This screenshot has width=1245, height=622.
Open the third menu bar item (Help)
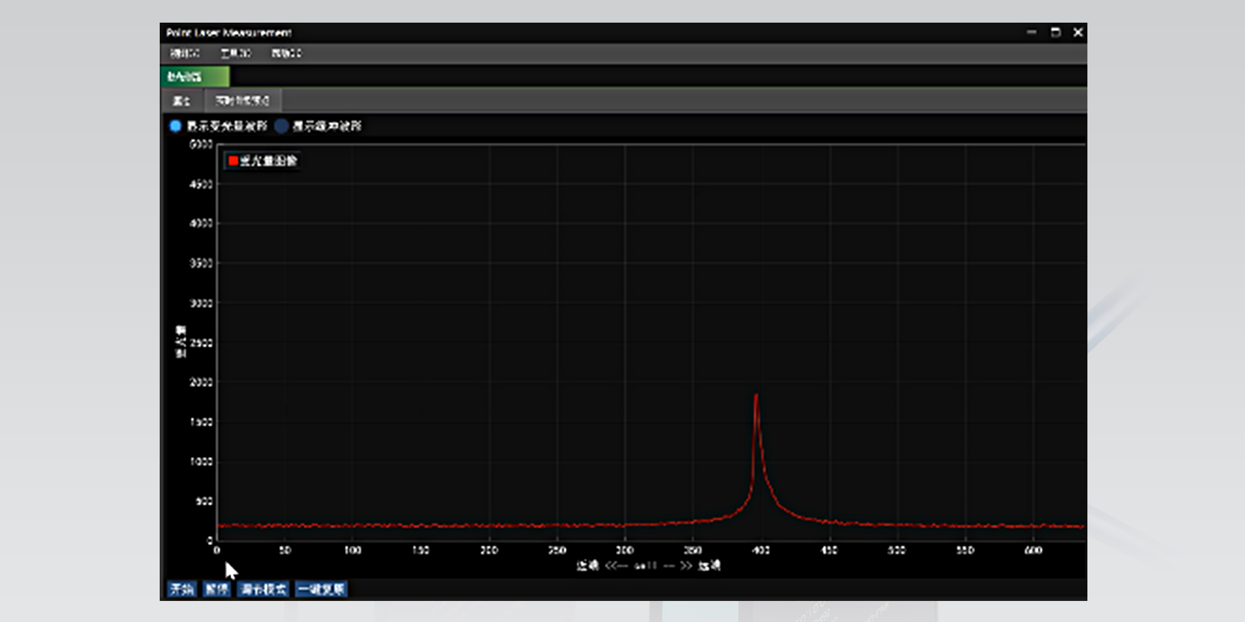pos(286,53)
